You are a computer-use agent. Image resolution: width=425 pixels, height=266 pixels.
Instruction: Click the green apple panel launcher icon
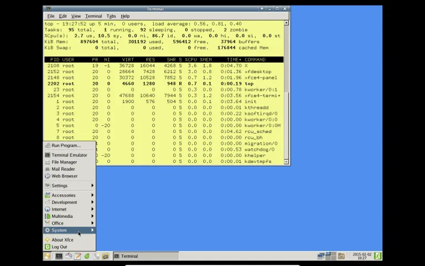[87, 256]
